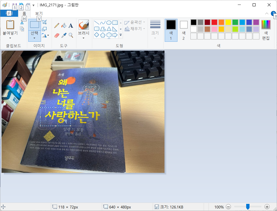Open Rotate dropdown arrow
The width and height of the screenshot is (277, 211).
click(x=48, y=35)
